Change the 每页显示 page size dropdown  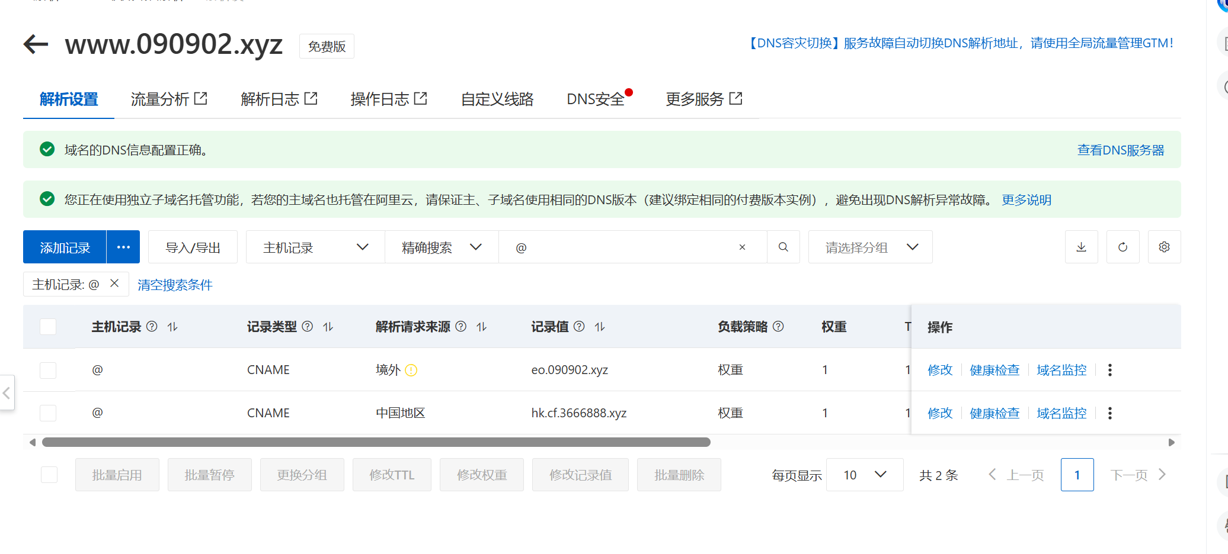[865, 475]
